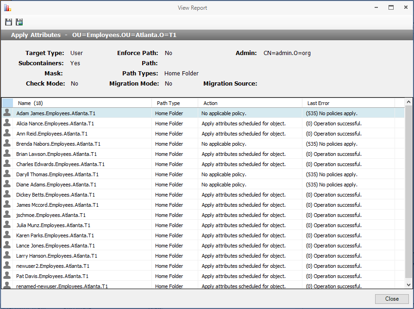The width and height of the screenshot is (414, 309).
Task: Click the Save as web report icon
Action: [19, 22]
